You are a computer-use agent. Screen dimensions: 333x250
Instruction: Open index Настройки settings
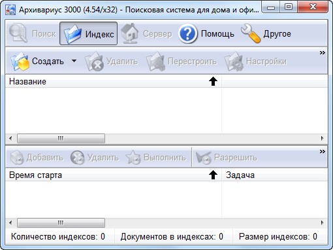point(255,62)
